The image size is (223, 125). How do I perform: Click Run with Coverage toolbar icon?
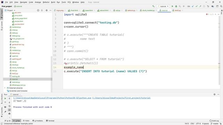[180, 6]
